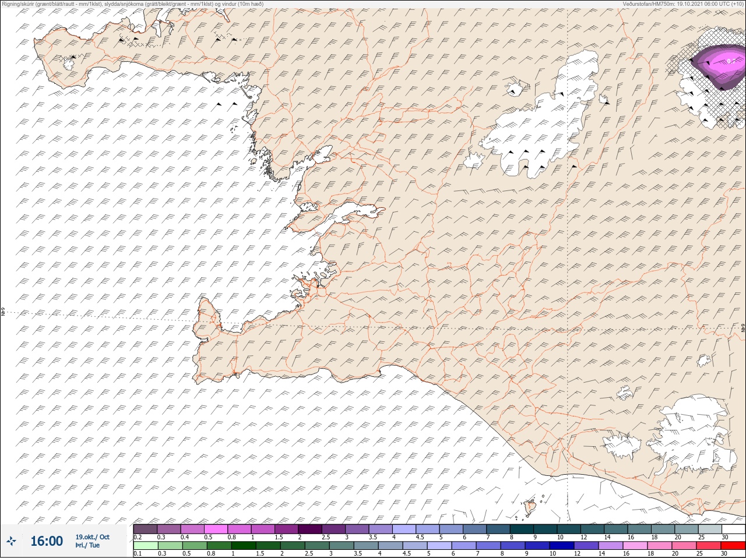Click the weekday text 'þri./ Tue'
The image size is (746, 558).
coord(87,545)
